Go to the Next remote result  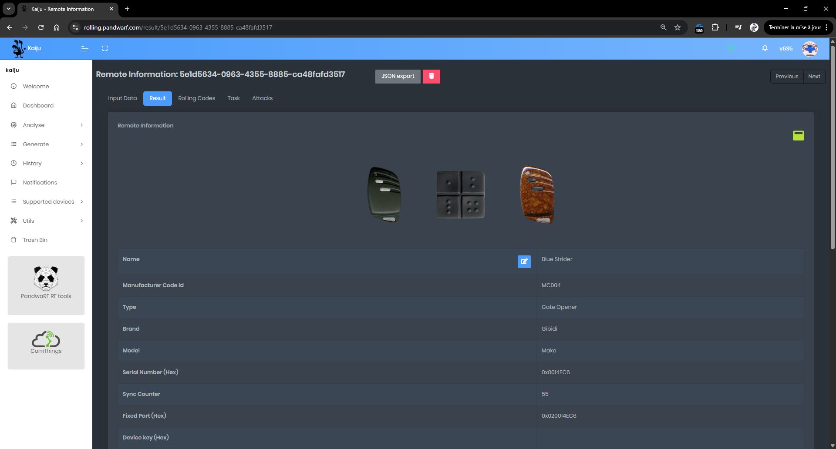click(x=814, y=77)
